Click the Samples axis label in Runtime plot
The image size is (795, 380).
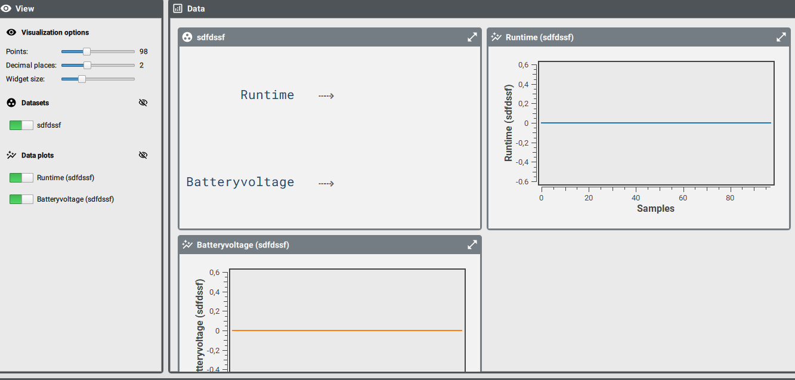point(655,209)
